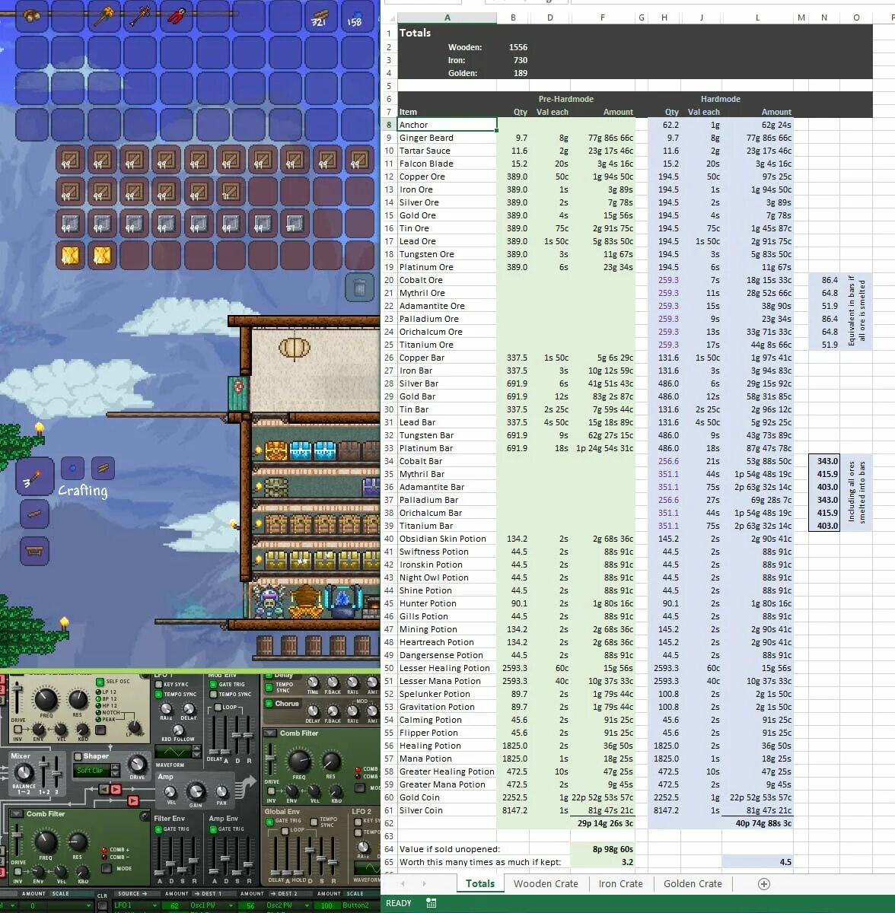Select column A header in Excel
Screen dimensions: 895x913
[447, 17]
